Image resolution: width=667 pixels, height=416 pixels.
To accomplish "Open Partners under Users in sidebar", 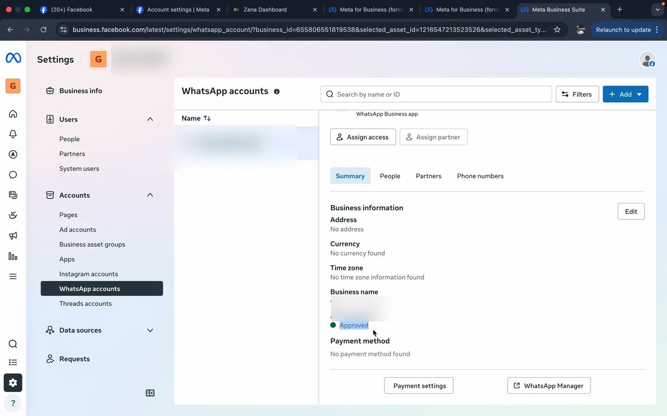I will 72,154.
